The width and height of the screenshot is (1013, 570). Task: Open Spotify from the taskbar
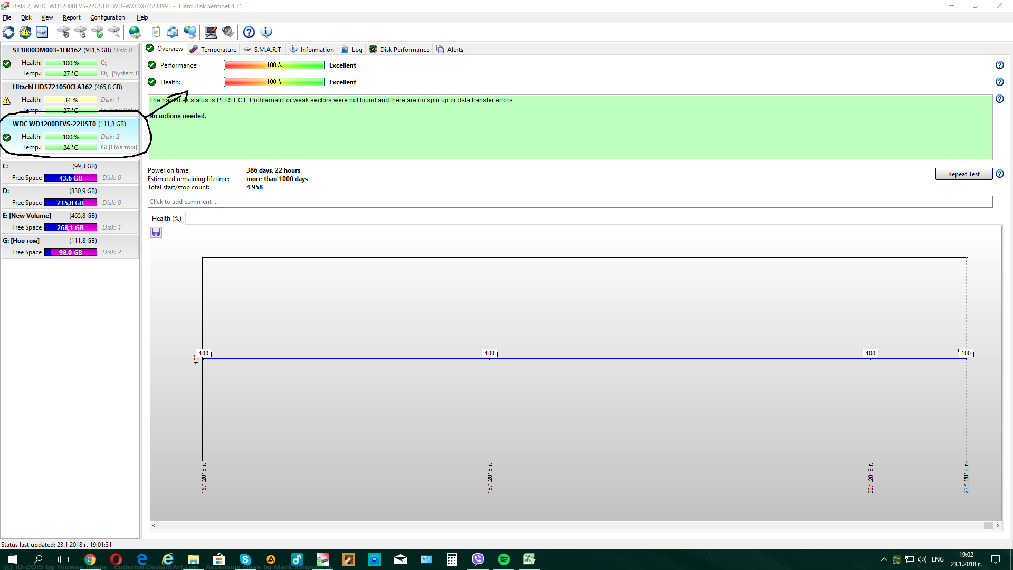(504, 559)
